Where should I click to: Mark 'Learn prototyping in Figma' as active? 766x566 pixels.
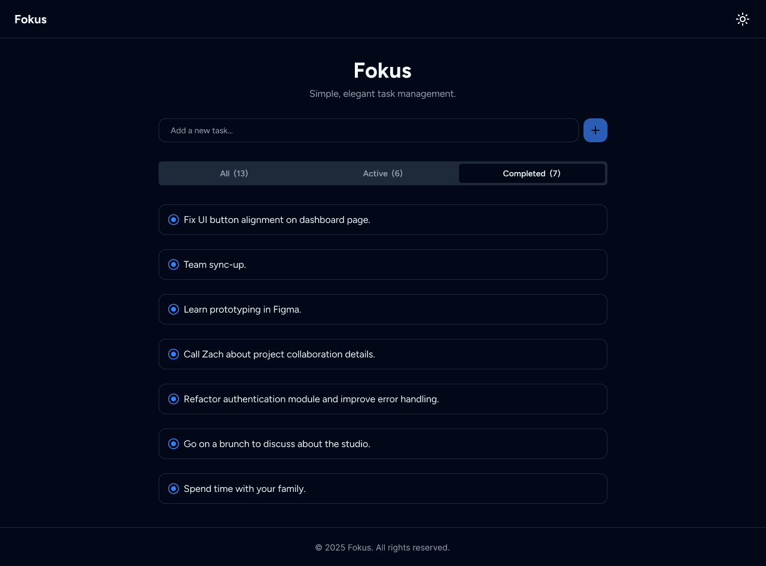point(174,309)
